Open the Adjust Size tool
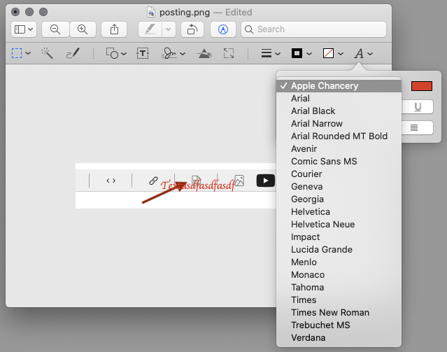 tap(229, 53)
